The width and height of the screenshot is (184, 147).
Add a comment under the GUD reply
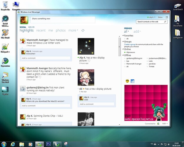point(97,104)
